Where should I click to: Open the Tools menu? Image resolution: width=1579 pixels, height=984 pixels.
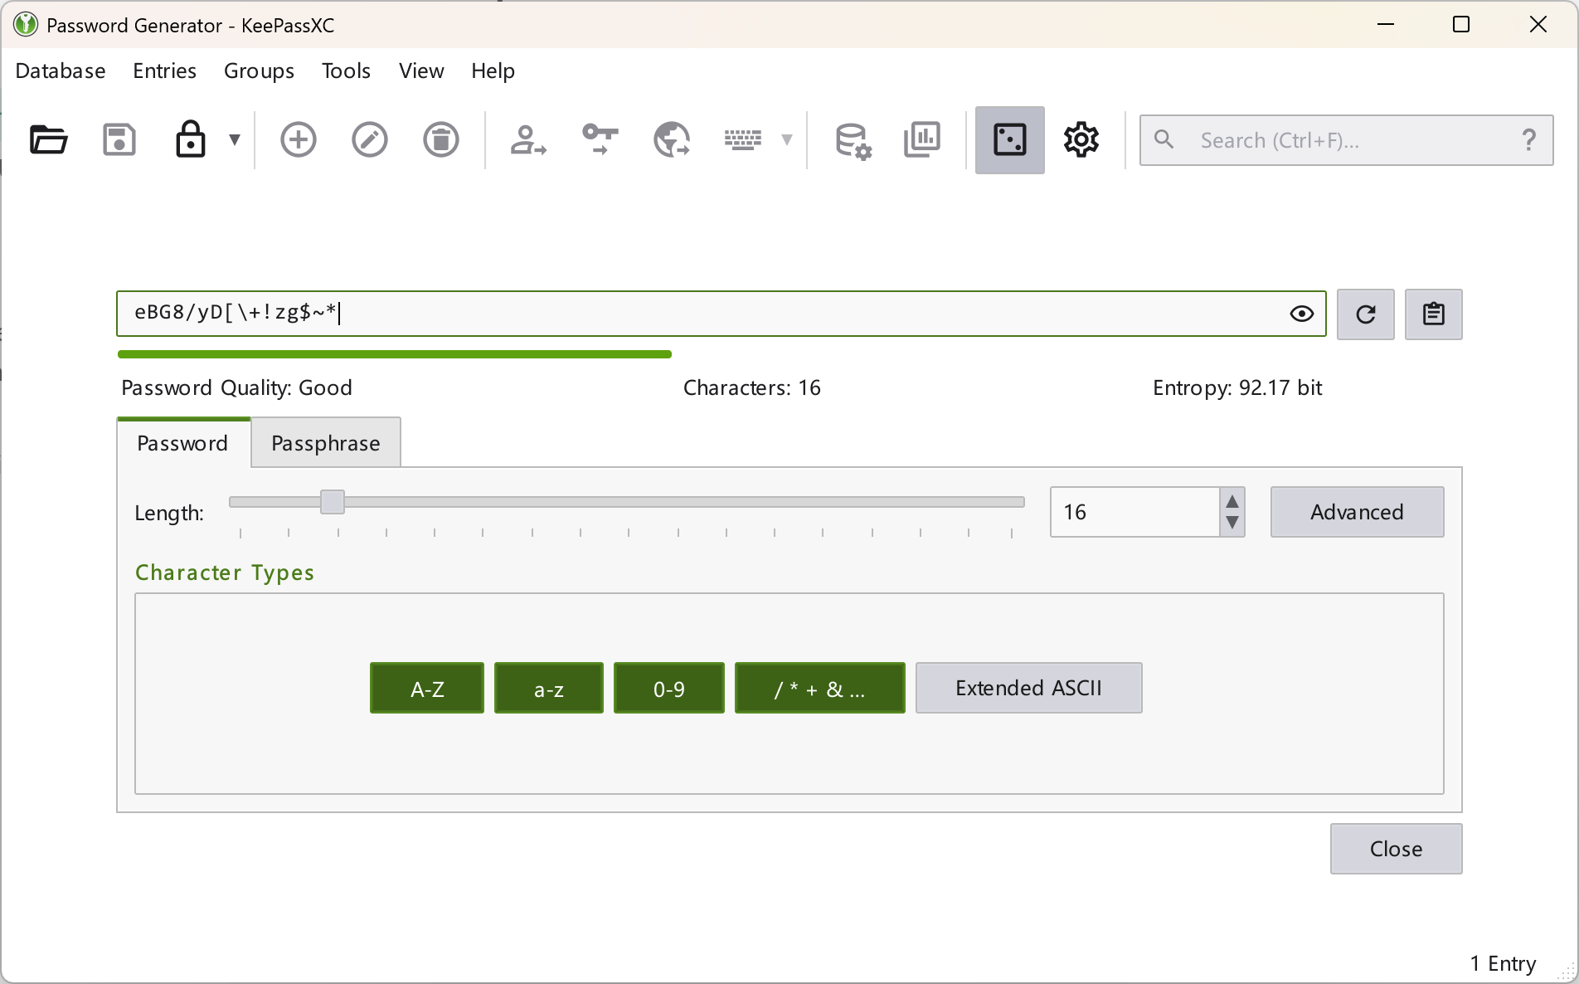coord(346,71)
